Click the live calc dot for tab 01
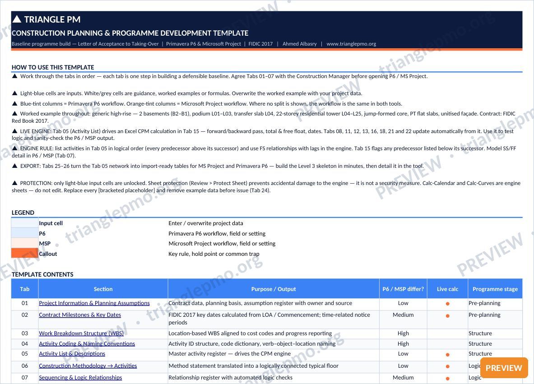Screen dimensions: 534x384 pos(447,304)
